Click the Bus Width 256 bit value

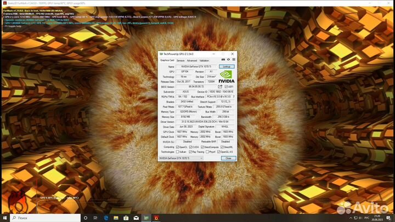coord(225,112)
